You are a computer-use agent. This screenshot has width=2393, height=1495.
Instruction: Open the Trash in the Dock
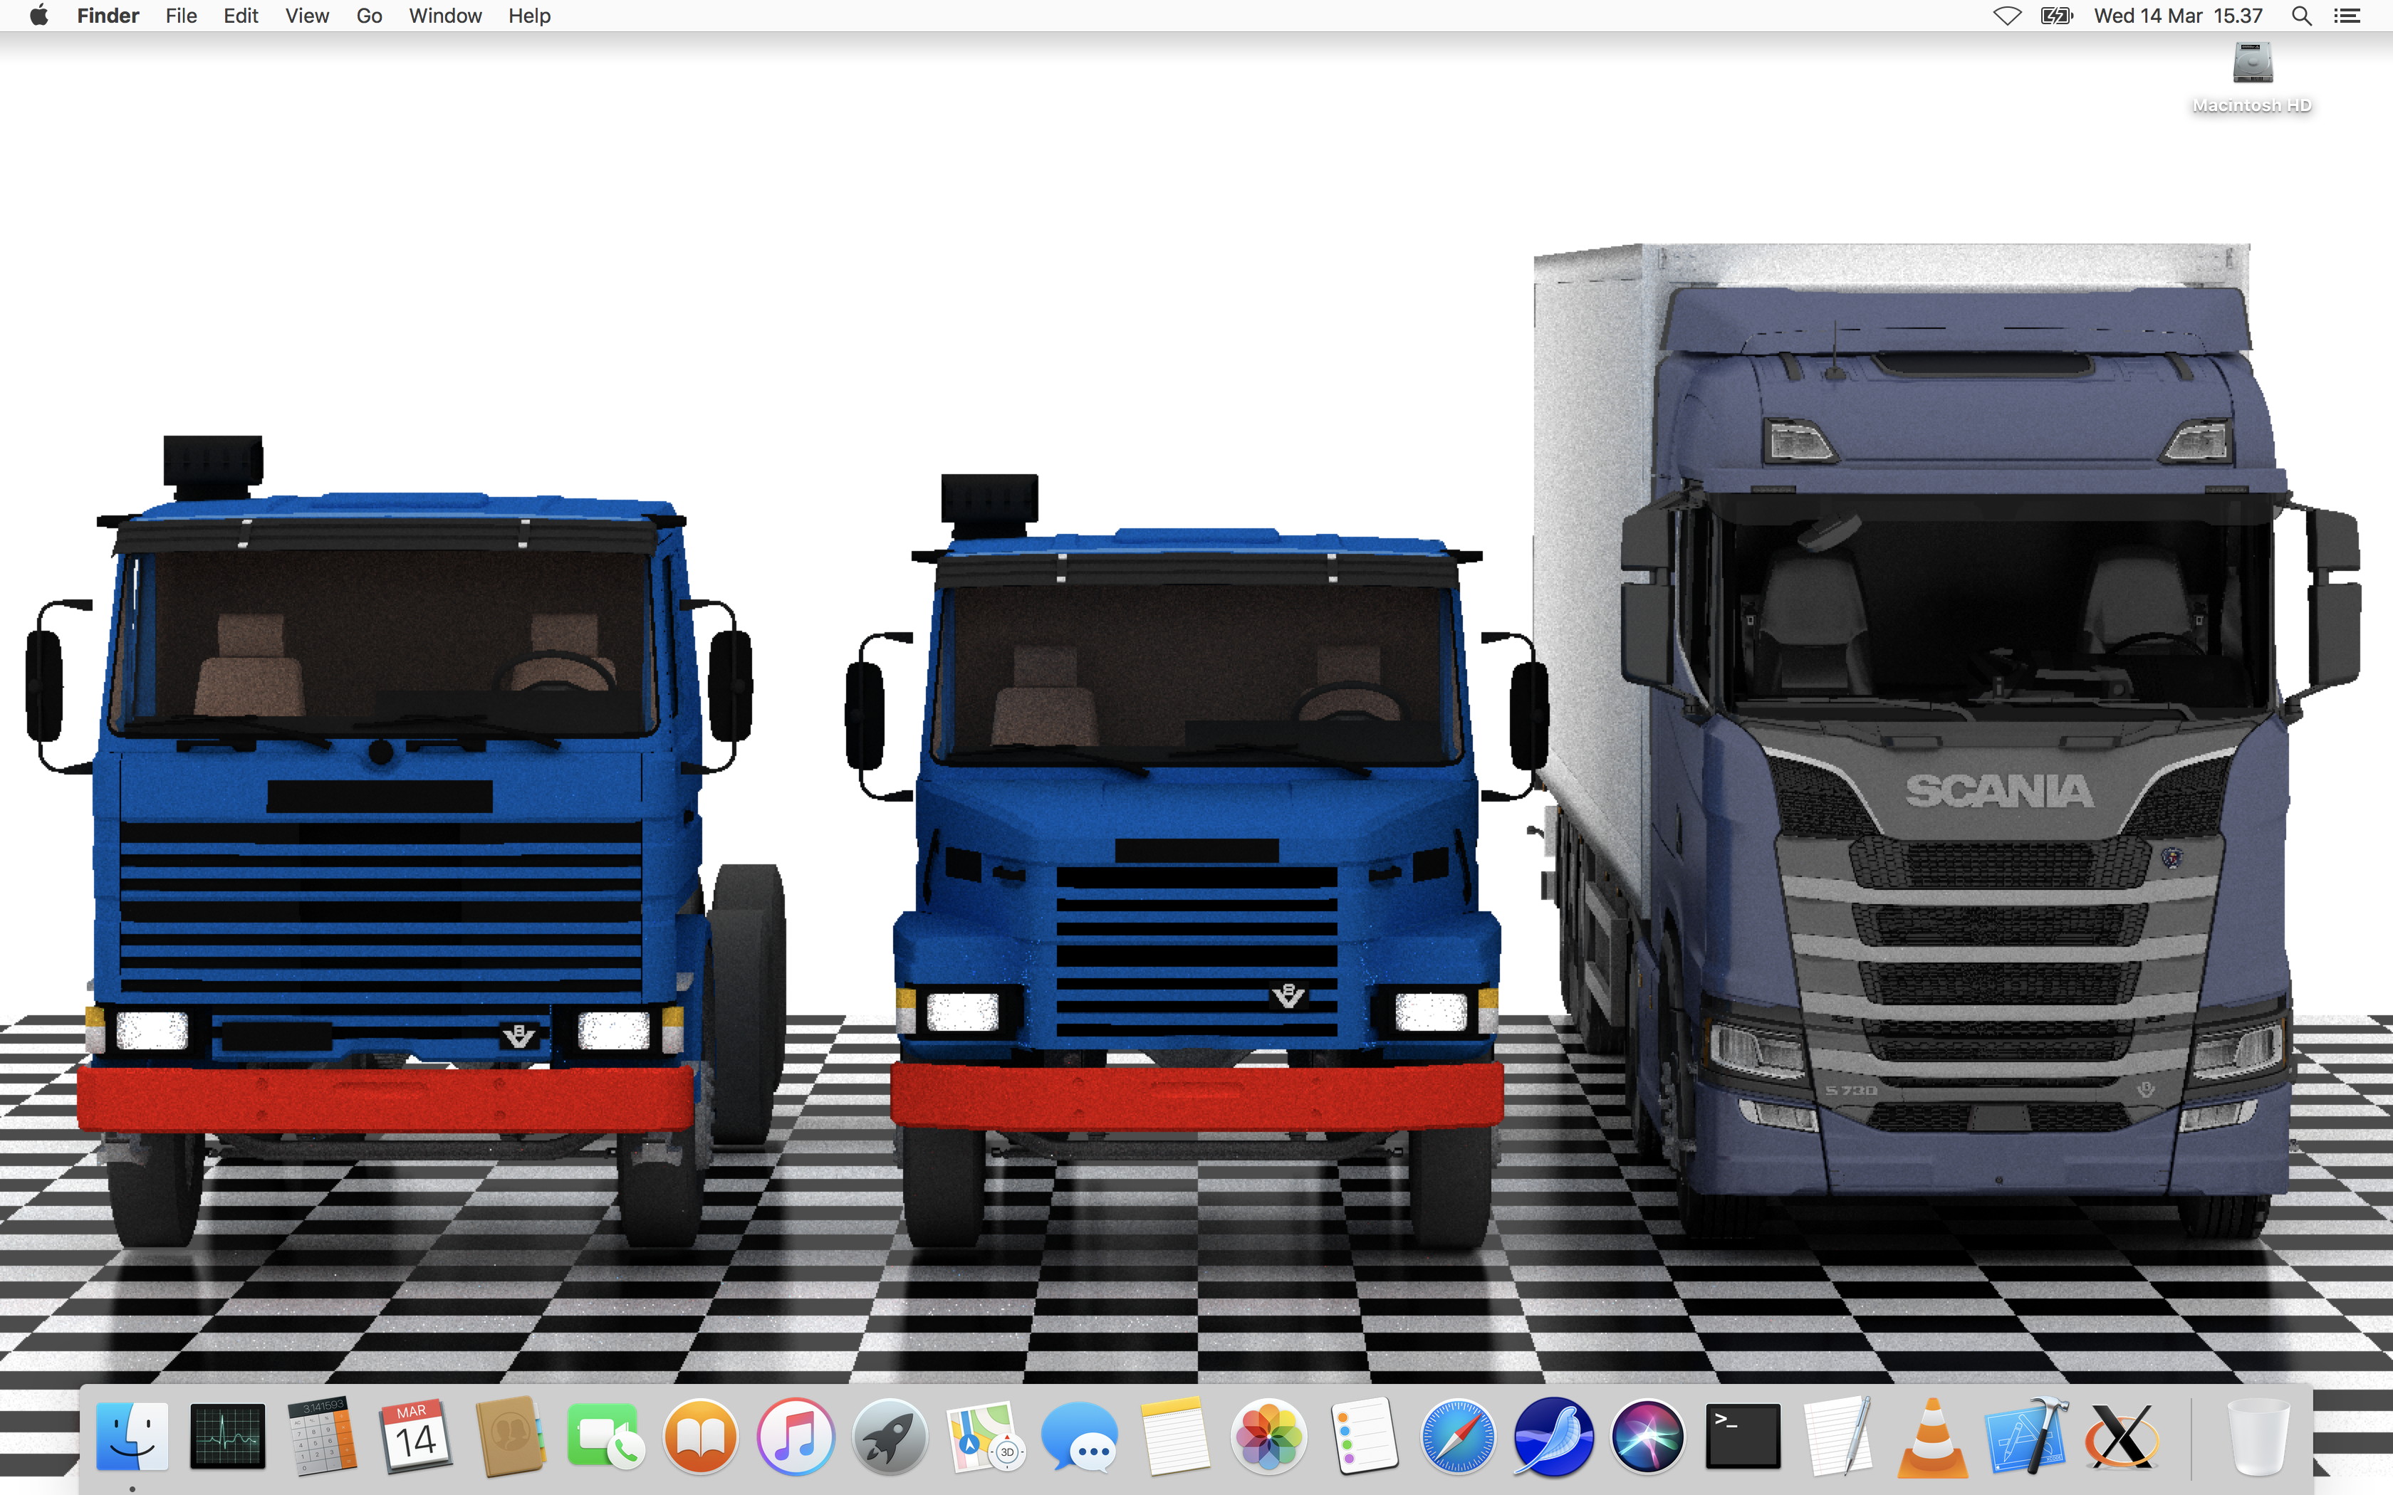click(2258, 1436)
